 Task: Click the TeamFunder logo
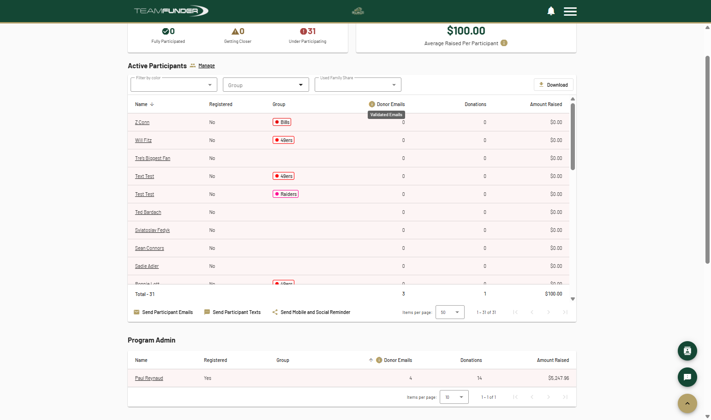[171, 11]
